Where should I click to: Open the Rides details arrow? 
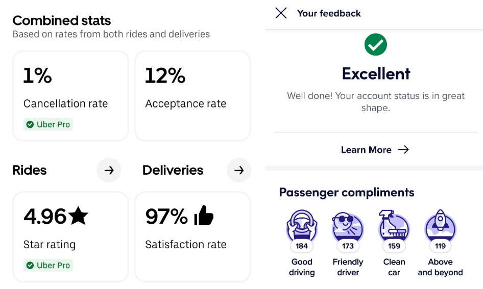point(109,170)
